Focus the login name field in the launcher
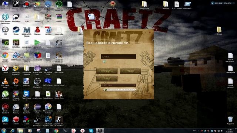The image size is (237, 133). [x=118, y=57]
